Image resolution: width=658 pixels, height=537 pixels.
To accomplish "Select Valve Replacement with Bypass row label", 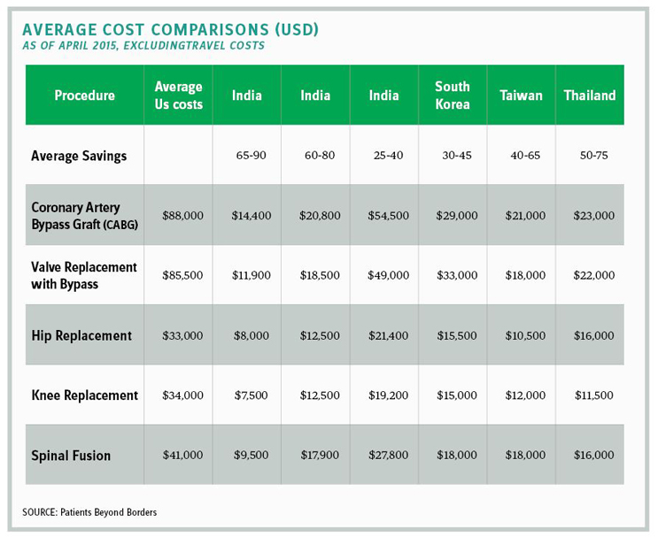I will [83, 275].
